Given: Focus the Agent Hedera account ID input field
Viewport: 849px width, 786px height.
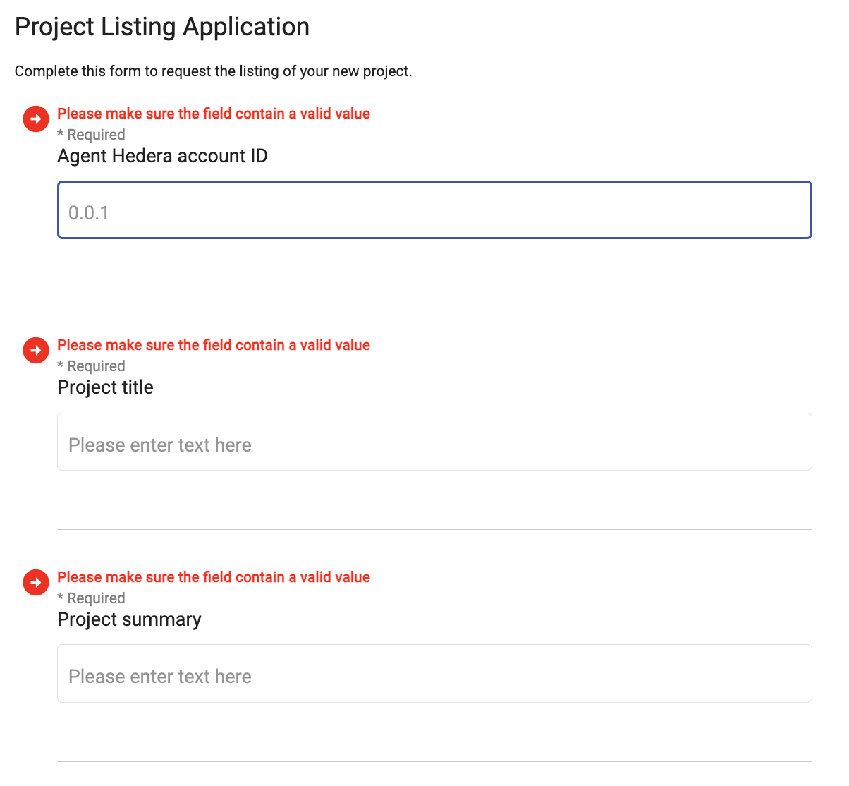Looking at the screenshot, I should click(434, 211).
